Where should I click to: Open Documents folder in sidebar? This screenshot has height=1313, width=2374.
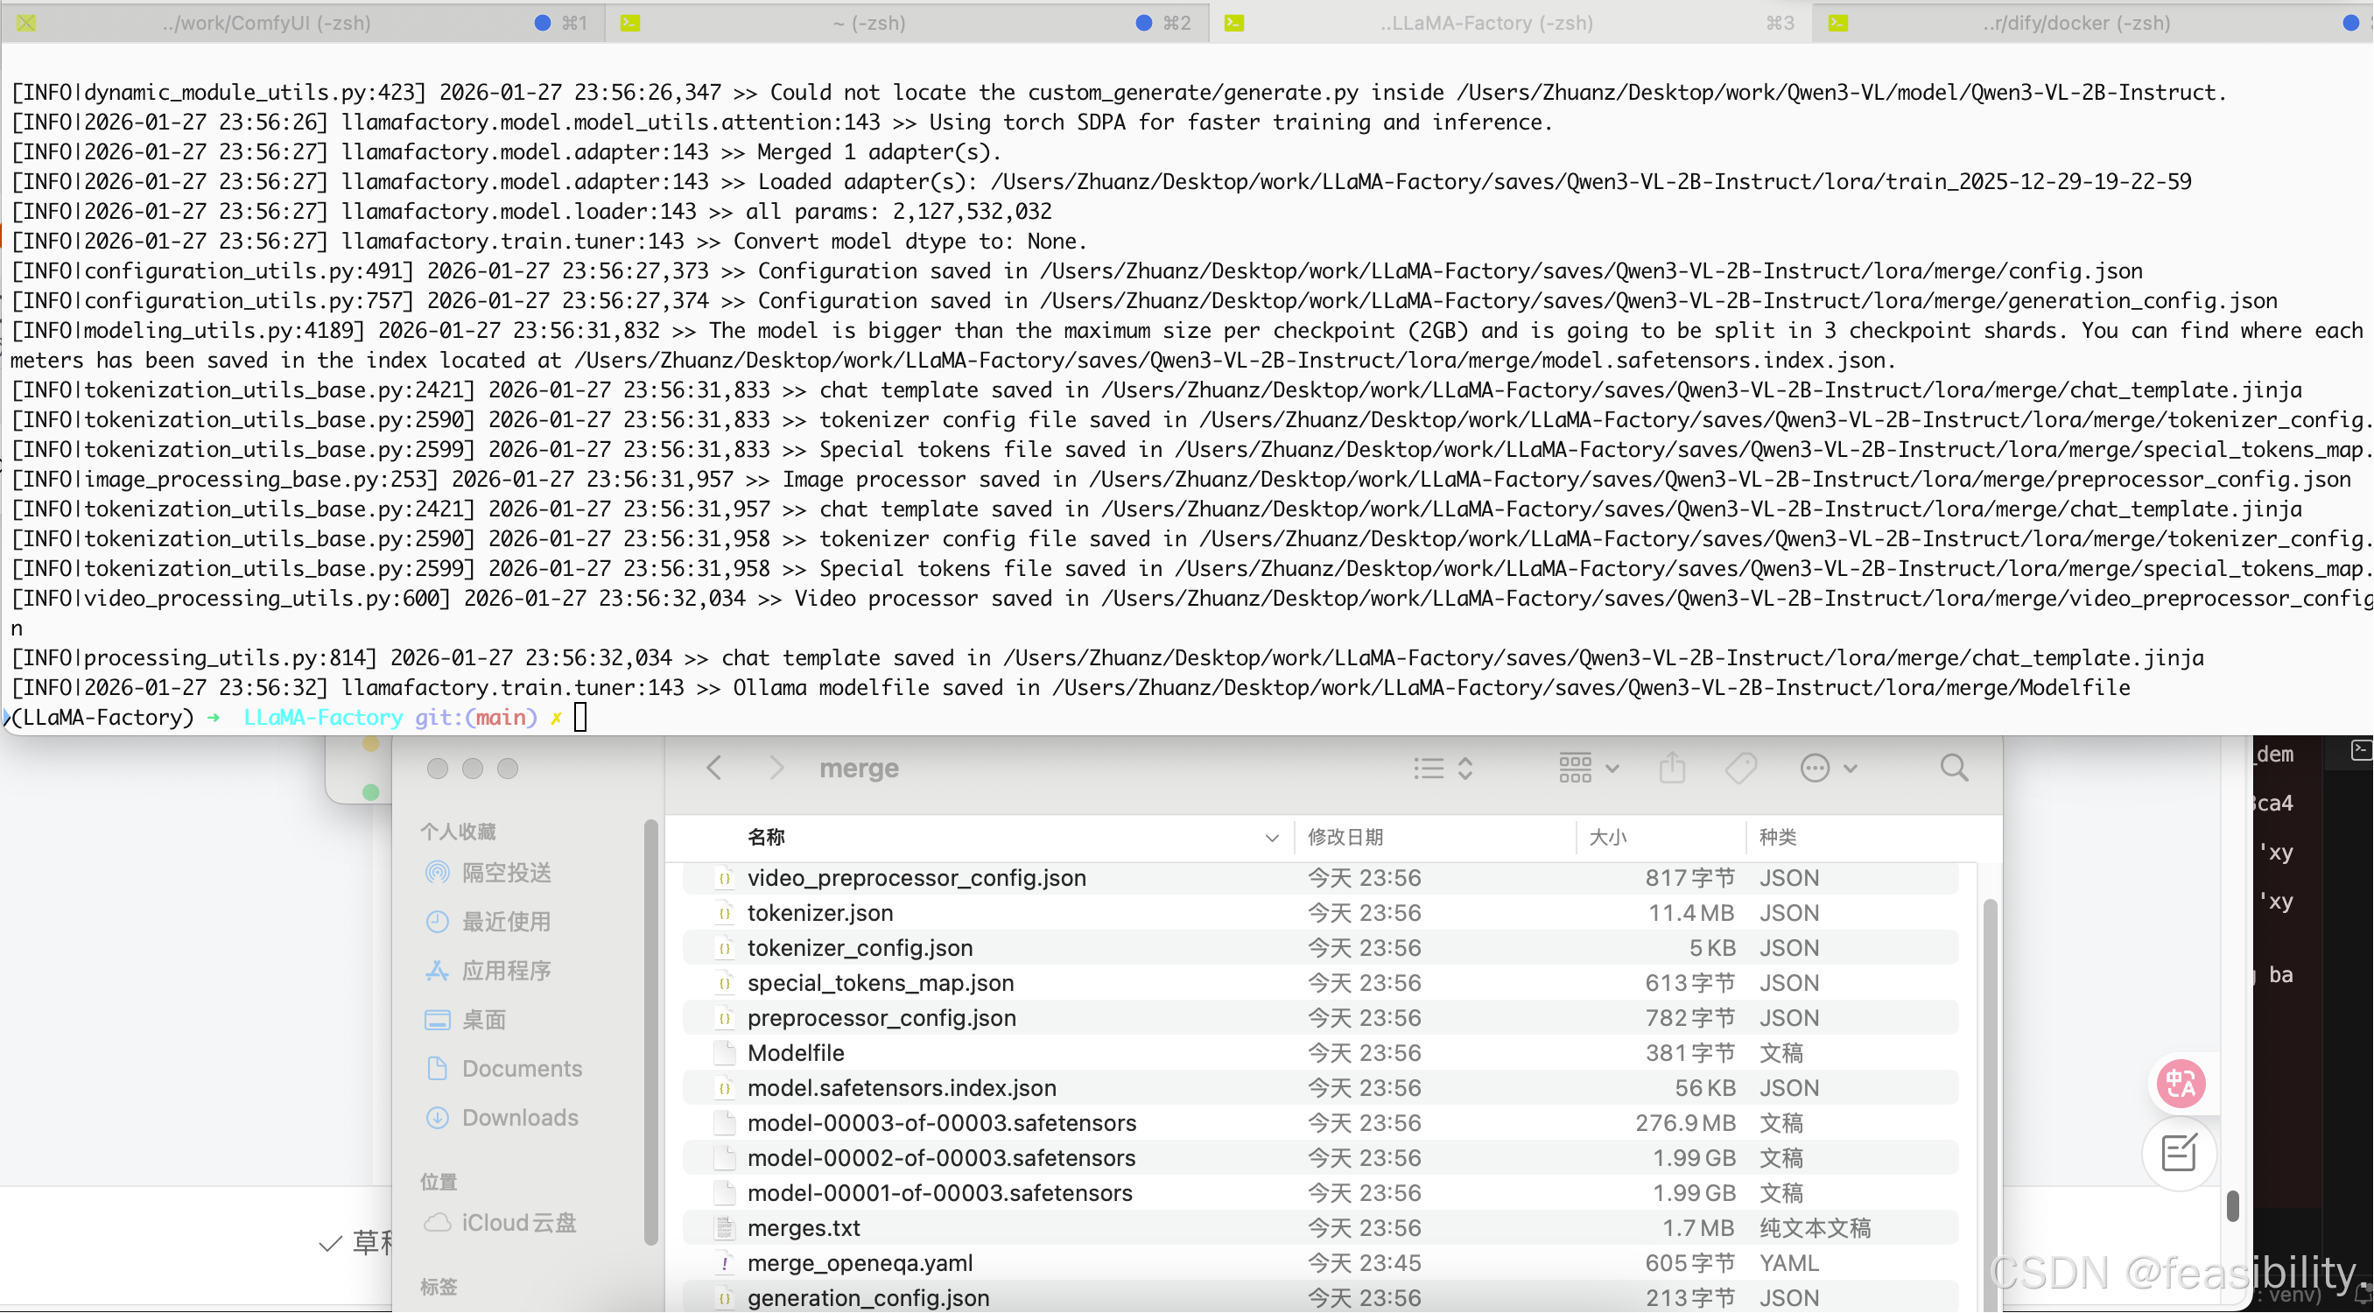point(522,1069)
